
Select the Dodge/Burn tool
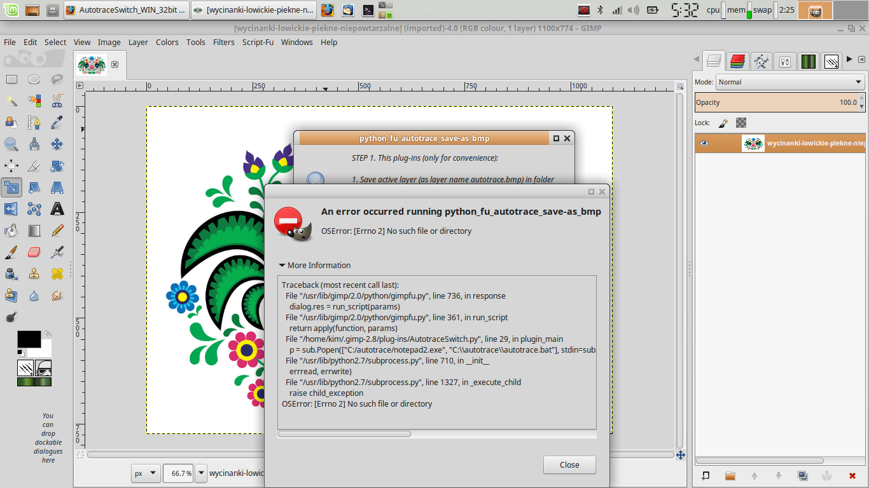click(11, 317)
